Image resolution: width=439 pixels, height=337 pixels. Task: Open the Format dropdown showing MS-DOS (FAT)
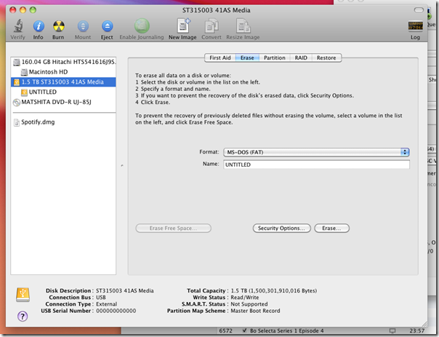pos(316,152)
